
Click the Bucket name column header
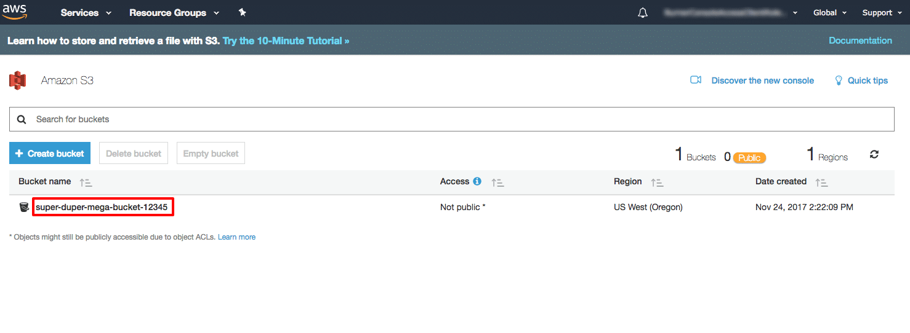[x=45, y=181]
